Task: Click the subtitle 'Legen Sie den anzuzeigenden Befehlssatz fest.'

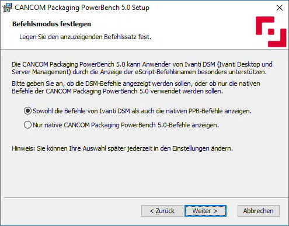Action: pos(85,37)
